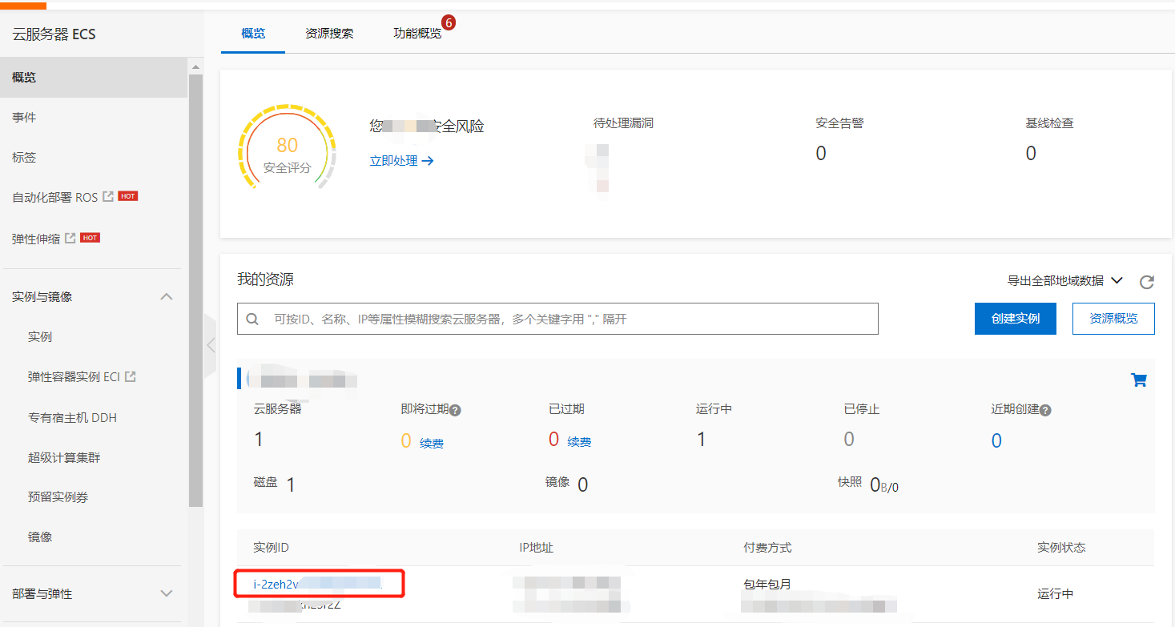Click 续费 link next to 即将过期
This screenshot has height=627, width=1175.
pos(432,443)
